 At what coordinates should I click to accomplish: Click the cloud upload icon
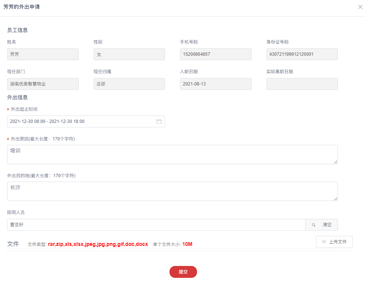coord(324,242)
